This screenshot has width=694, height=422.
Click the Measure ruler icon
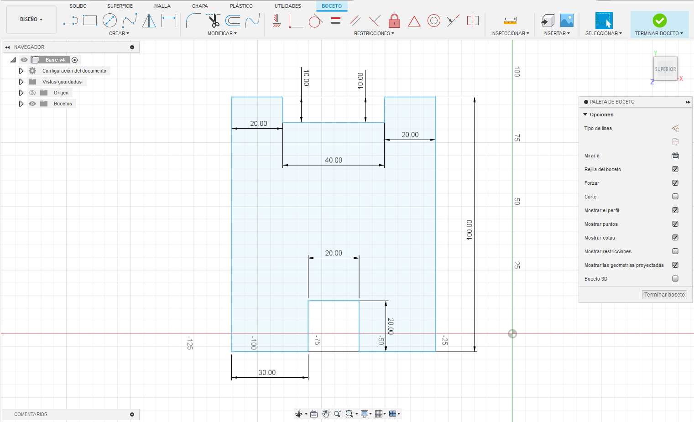click(510, 21)
